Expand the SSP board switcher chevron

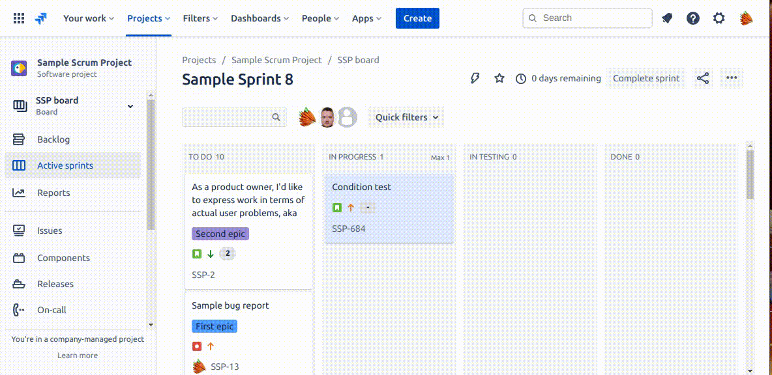[130, 106]
